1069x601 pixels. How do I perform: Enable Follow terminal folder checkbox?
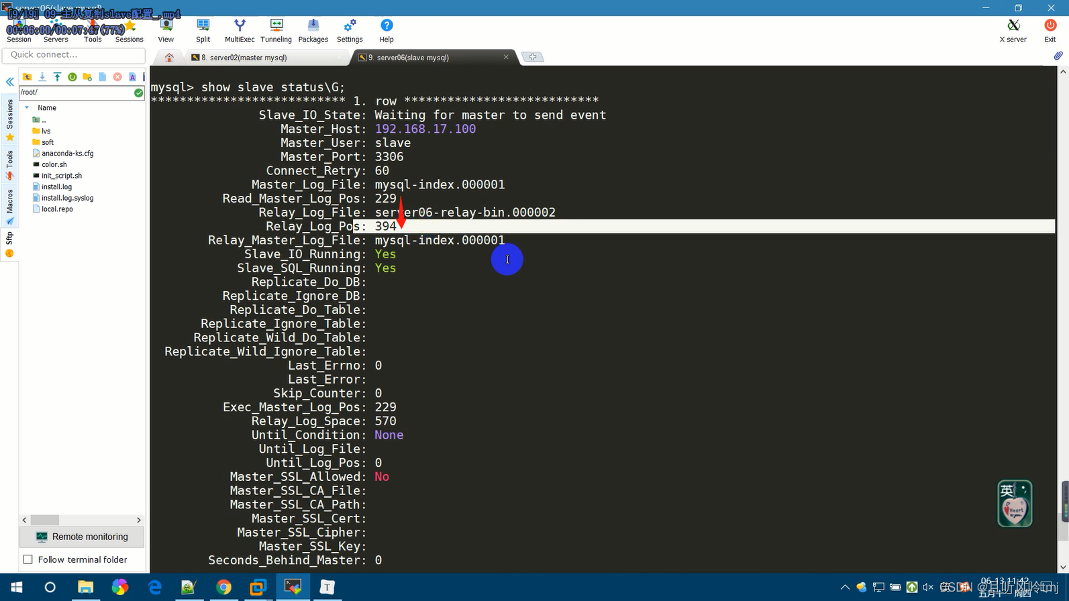pyautogui.click(x=28, y=559)
